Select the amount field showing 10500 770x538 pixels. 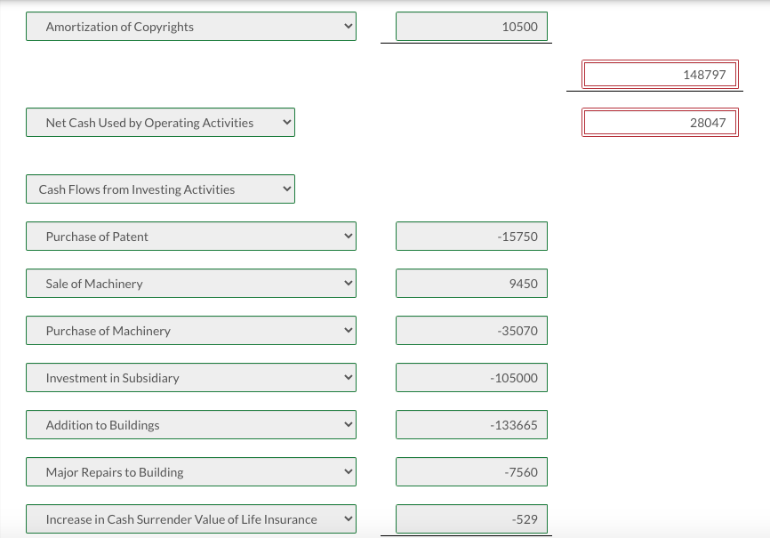pos(471,27)
